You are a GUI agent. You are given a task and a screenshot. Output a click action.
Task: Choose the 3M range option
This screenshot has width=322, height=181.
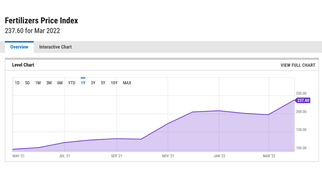pos(49,83)
